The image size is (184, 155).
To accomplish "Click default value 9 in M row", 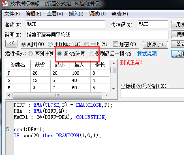I will coord(41,88).
